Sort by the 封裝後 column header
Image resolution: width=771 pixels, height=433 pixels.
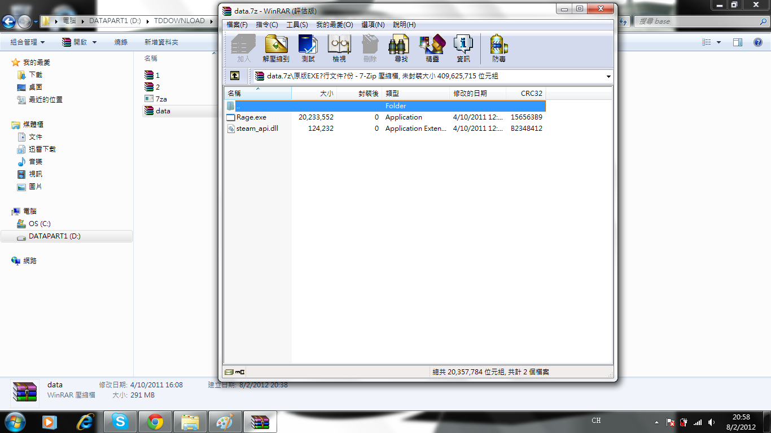point(360,94)
